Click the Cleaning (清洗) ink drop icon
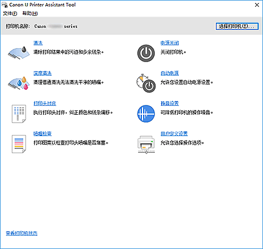The height and width of the screenshot is (249, 263). [x=18, y=52]
